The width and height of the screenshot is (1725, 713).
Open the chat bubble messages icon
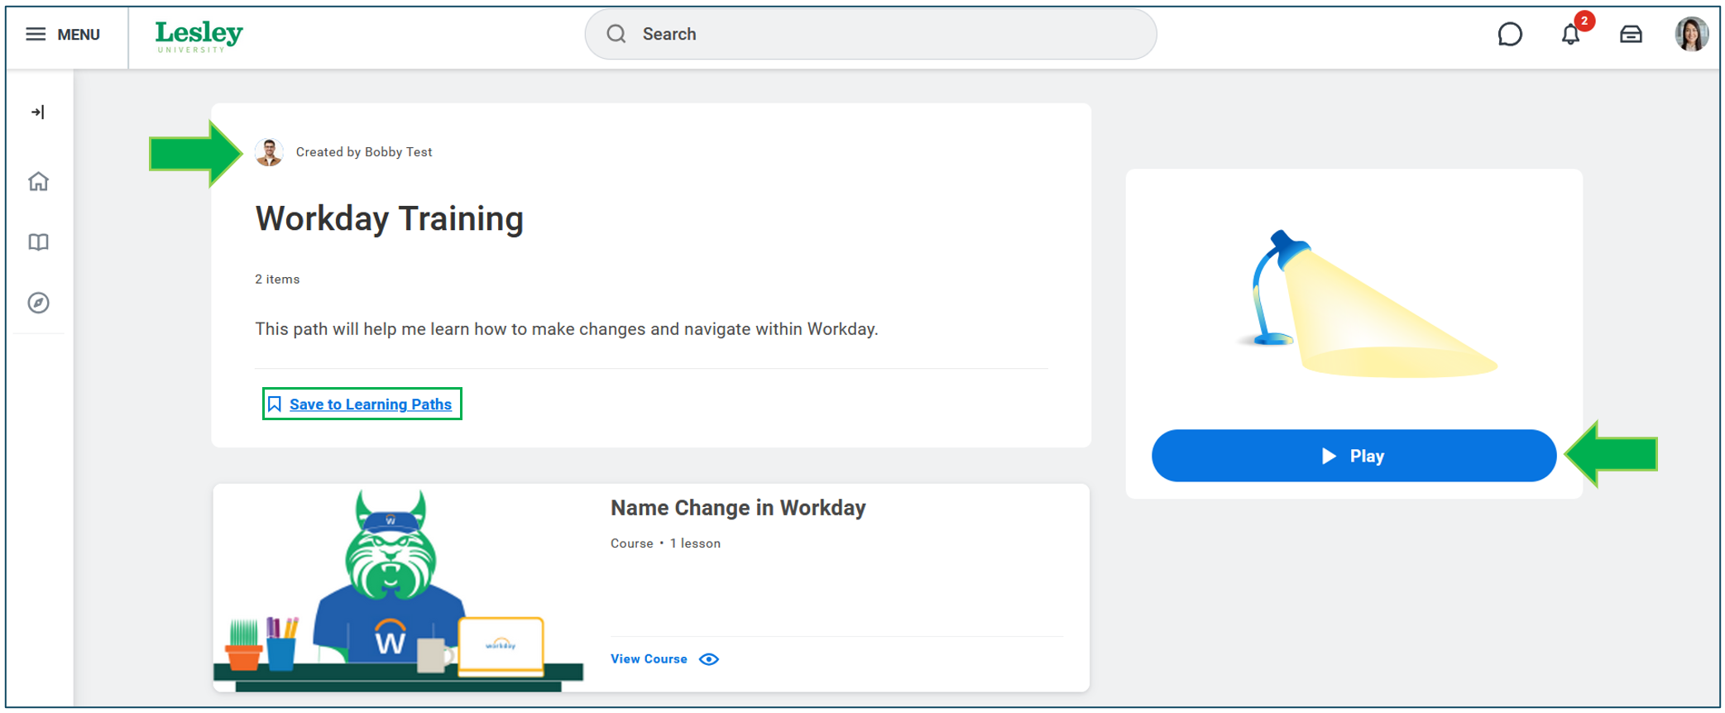pos(1510,35)
